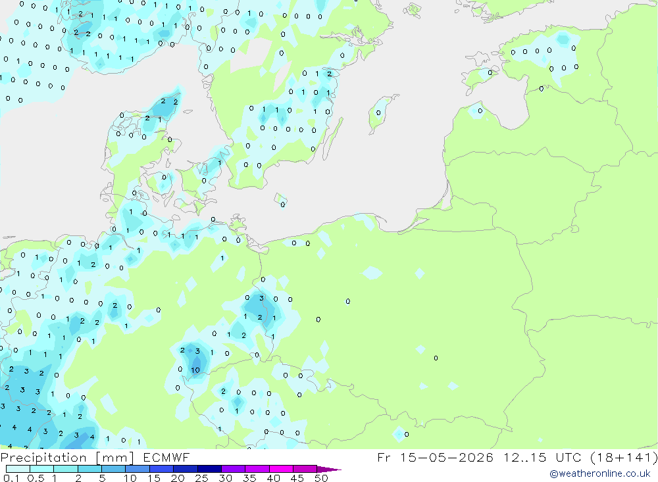Click legend label '15'
The width and height of the screenshot is (658, 482).
154,478
